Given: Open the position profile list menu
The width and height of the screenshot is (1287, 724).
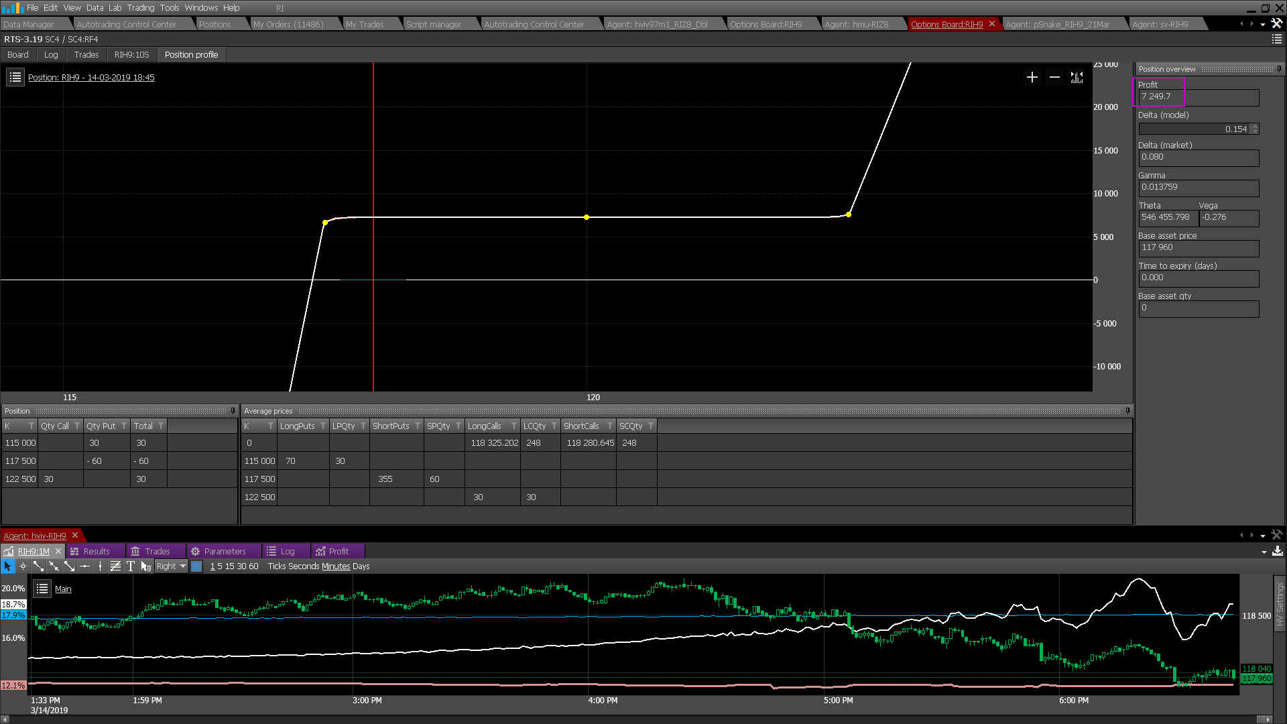Looking at the screenshot, I should 15,78.
